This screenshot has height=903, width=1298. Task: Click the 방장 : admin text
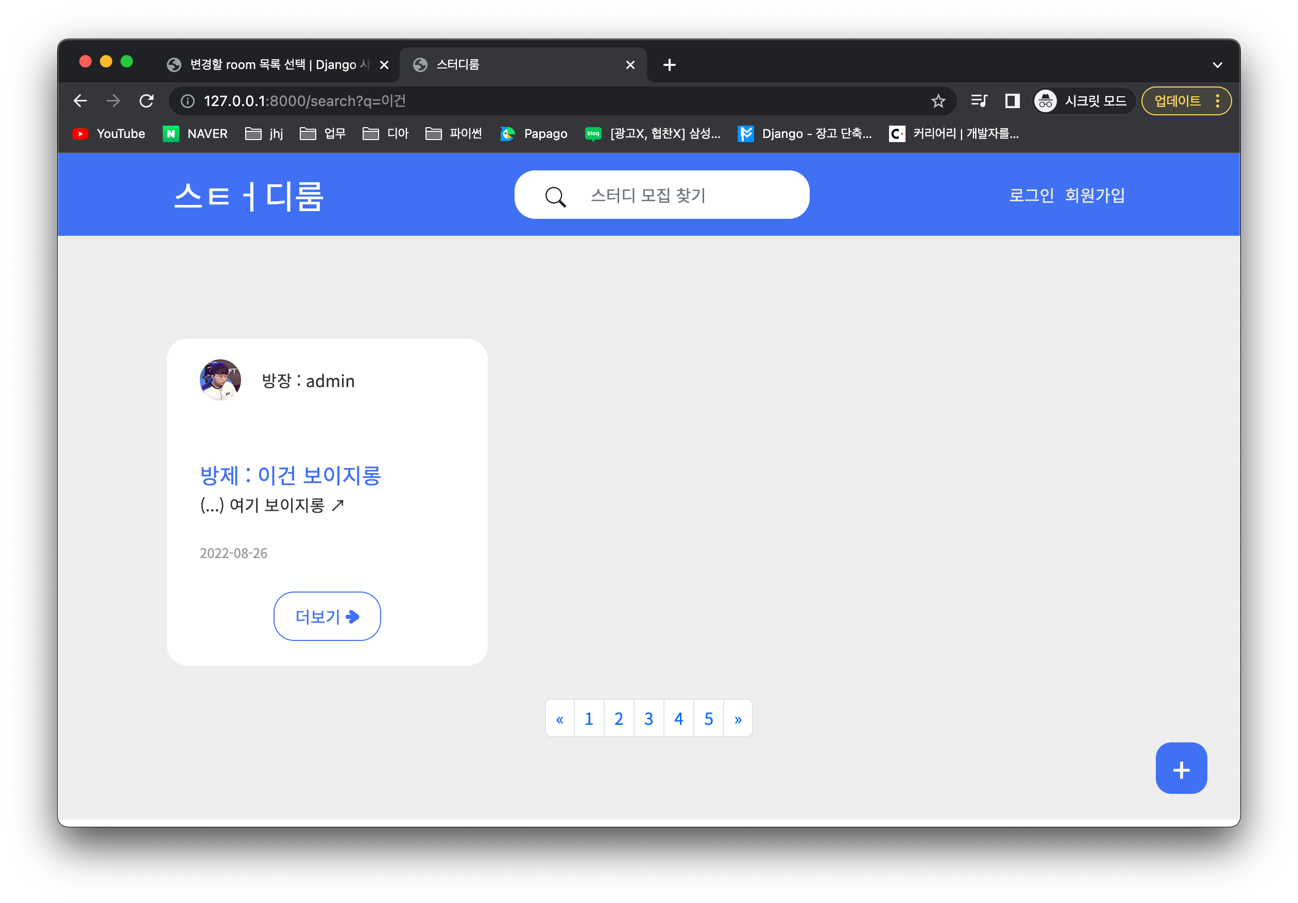point(308,381)
